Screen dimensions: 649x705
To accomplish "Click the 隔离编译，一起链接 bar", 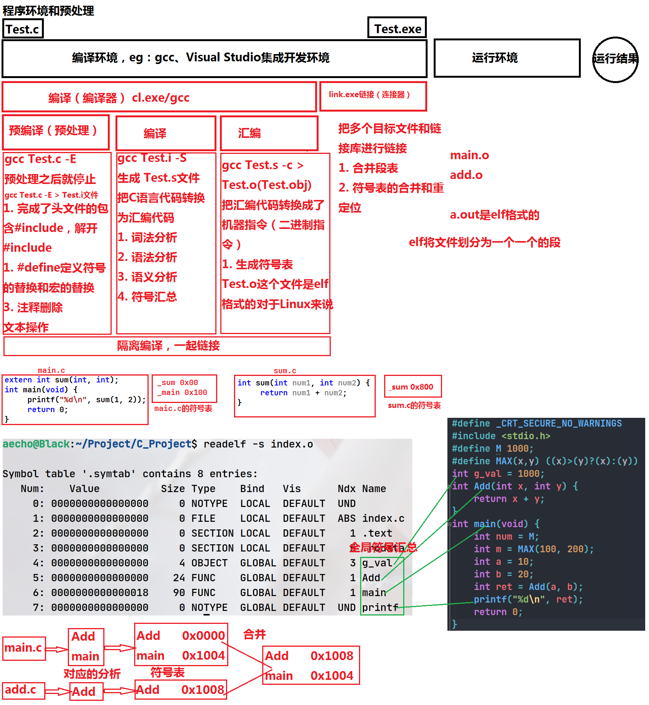I will click(167, 346).
